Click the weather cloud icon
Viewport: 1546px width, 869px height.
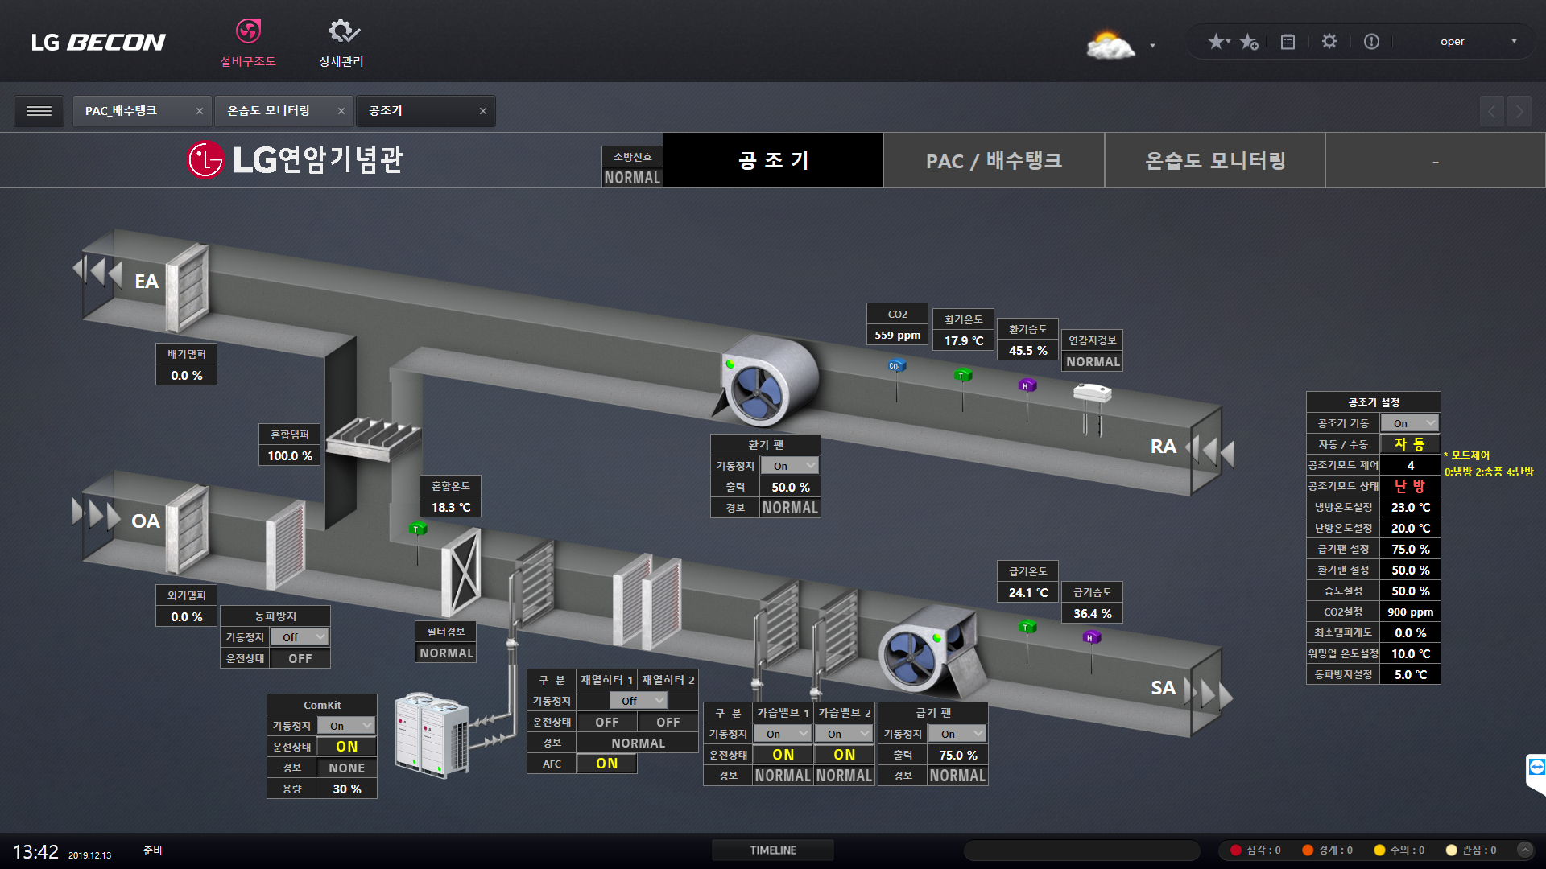(1110, 45)
